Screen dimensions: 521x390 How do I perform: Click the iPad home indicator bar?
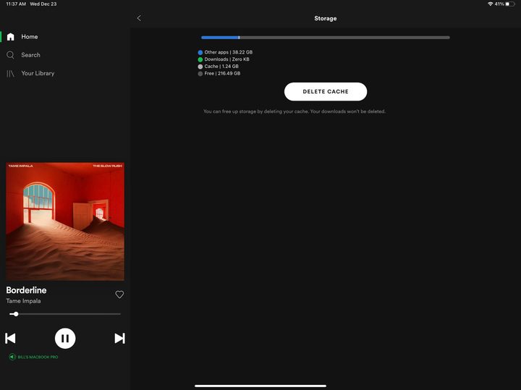pos(260,386)
